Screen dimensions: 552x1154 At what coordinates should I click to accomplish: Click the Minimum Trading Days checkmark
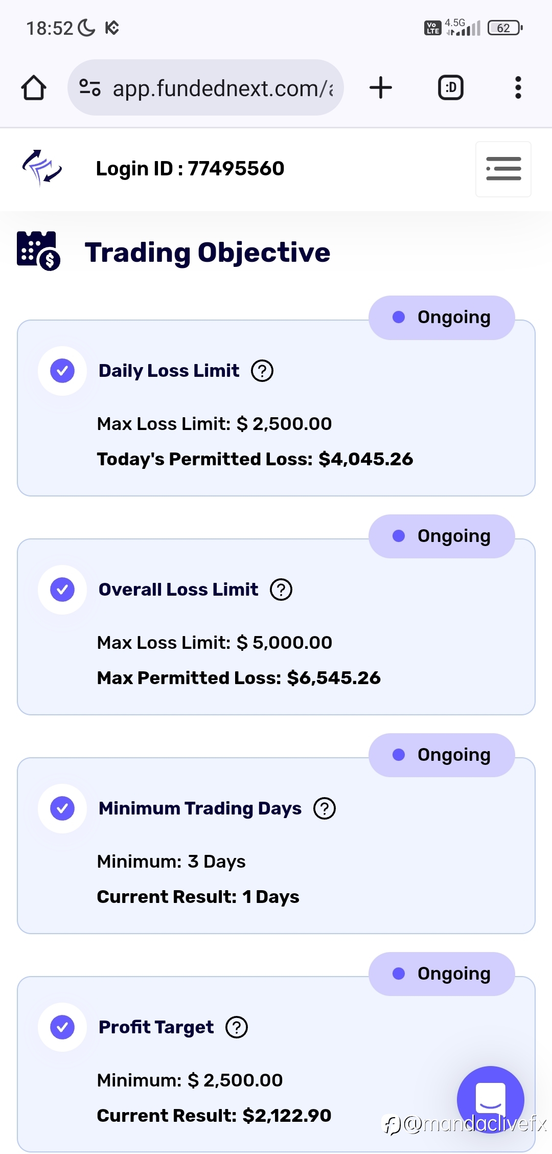[x=62, y=808]
